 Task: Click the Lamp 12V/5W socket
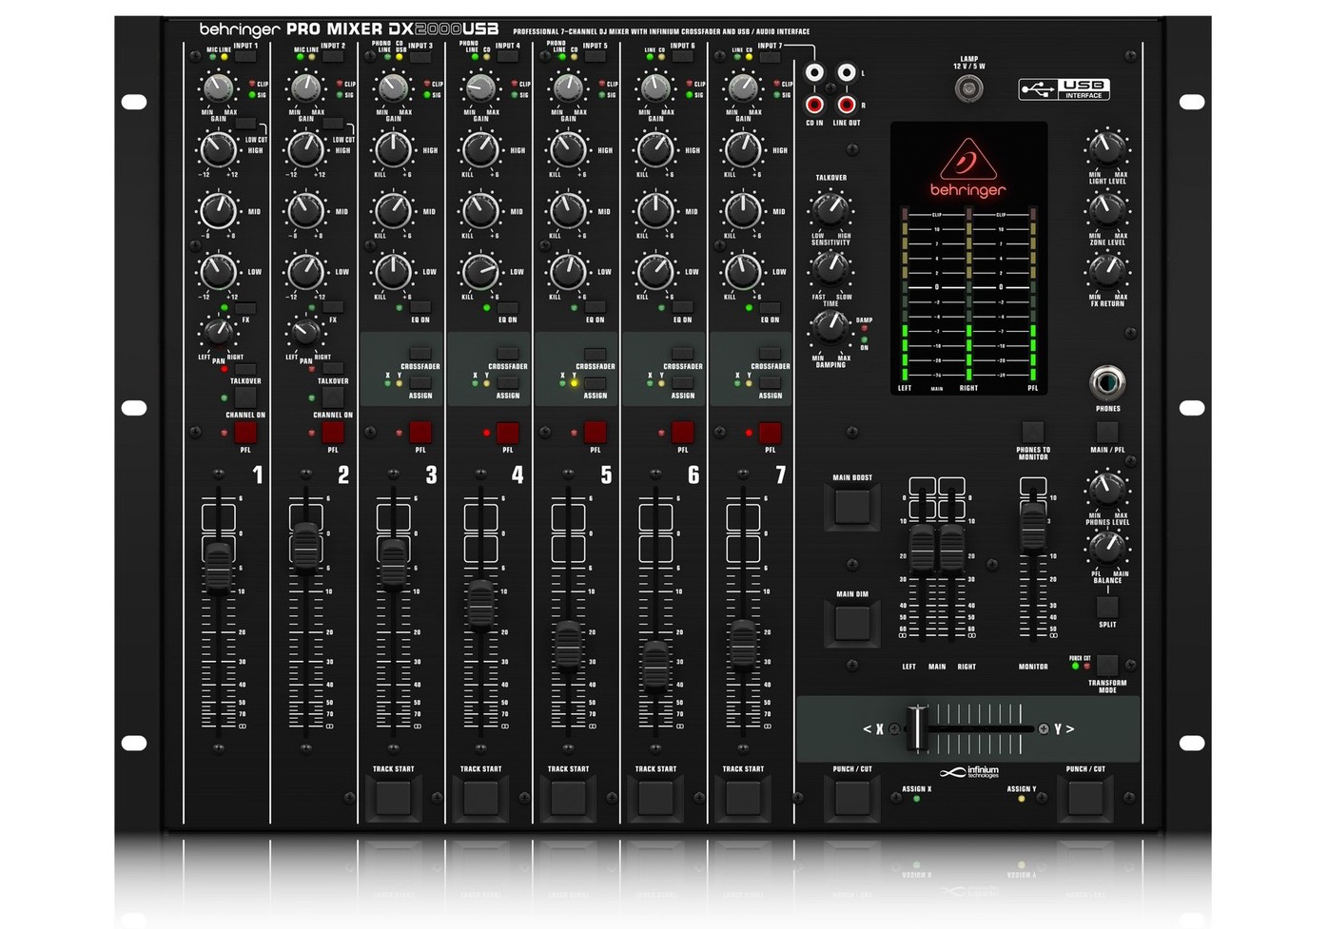(968, 89)
